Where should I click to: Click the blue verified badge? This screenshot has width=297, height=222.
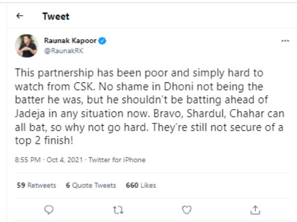104,40
